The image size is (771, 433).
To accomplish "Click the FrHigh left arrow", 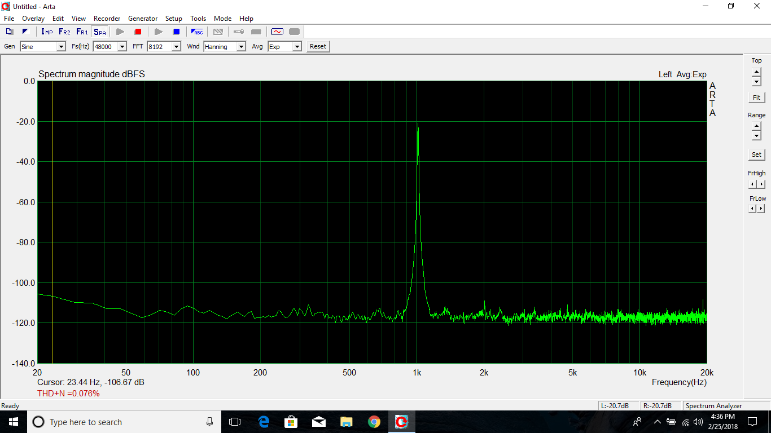I will point(752,184).
